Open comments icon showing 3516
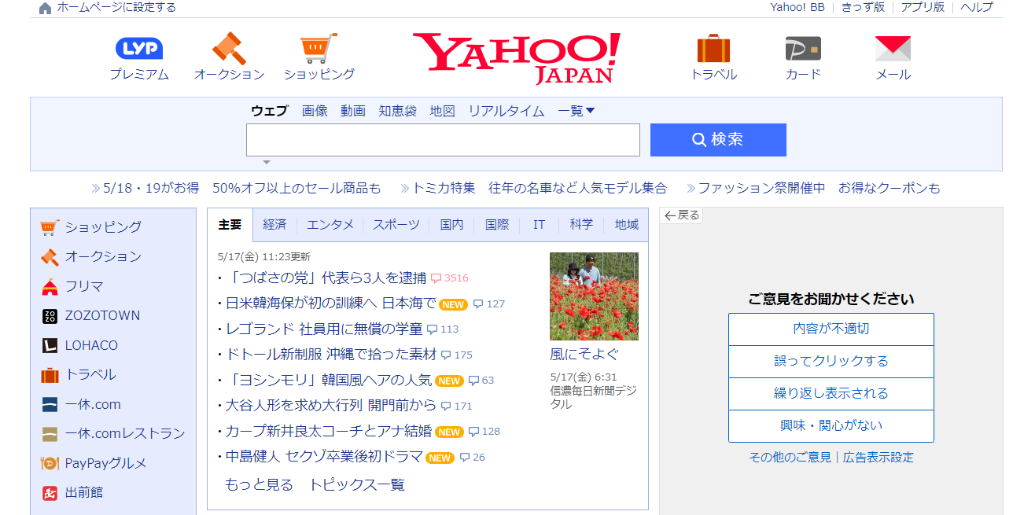Screen dimensions: 1024x515 pos(436,278)
